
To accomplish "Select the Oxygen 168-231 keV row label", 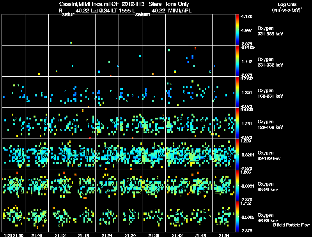I will [270, 93].
